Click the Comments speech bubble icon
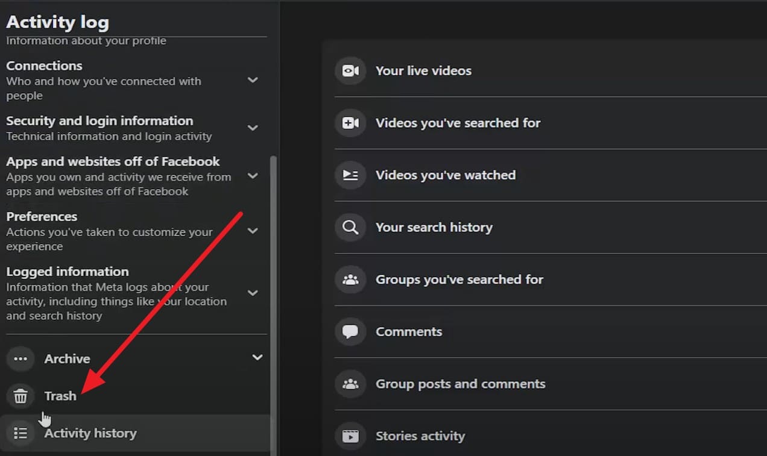Image resolution: width=767 pixels, height=456 pixels. pos(350,332)
